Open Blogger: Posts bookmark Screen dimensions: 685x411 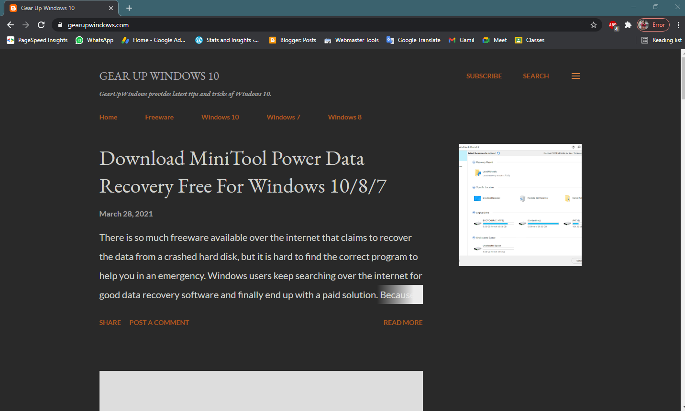(293, 40)
